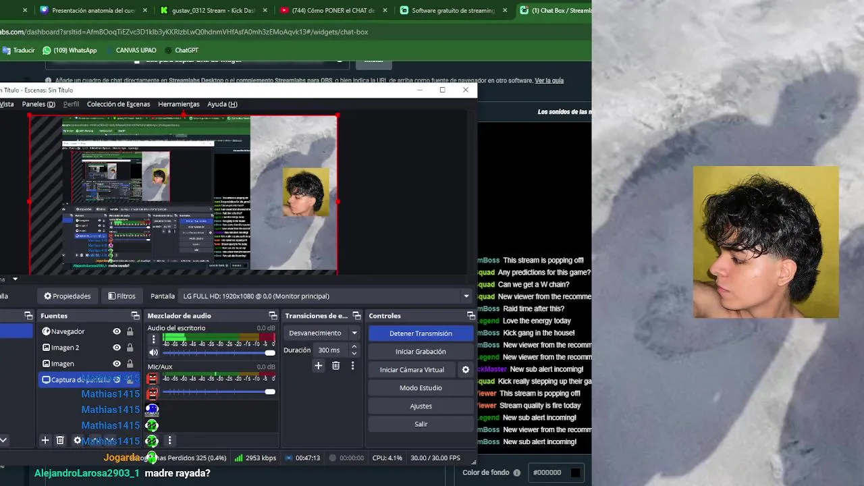This screenshot has height=486, width=864.
Task: Click the Ver la guía link
Action: point(549,80)
